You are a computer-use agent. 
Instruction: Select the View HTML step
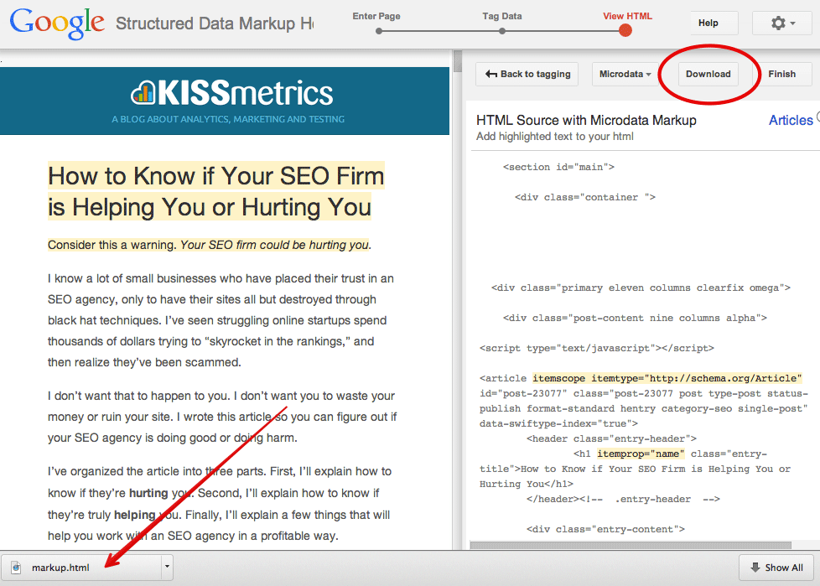coord(627,16)
